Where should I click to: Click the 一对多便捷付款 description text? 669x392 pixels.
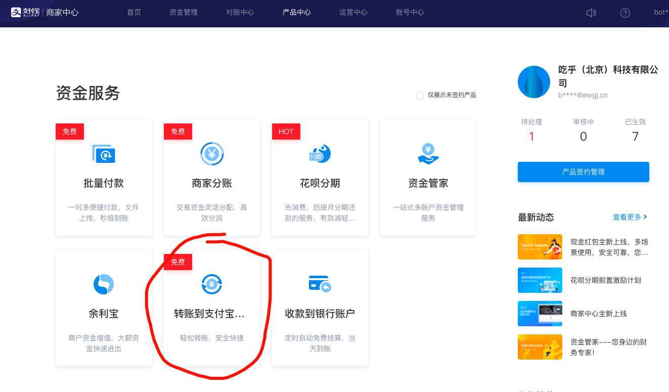pyautogui.click(x=104, y=213)
